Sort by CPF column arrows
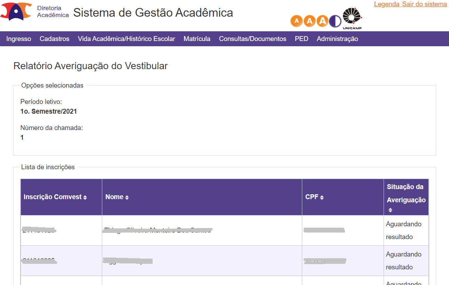The image size is (449, 285). click(x=322, y=197)
